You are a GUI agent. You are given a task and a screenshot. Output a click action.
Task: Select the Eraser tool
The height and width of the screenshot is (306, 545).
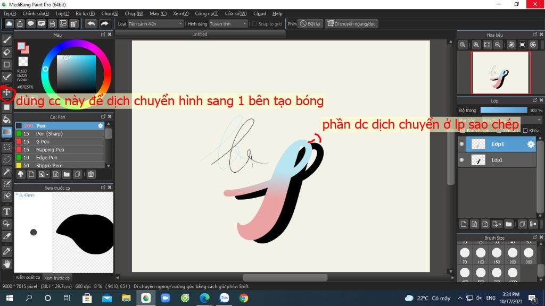(x=6, y=53)
